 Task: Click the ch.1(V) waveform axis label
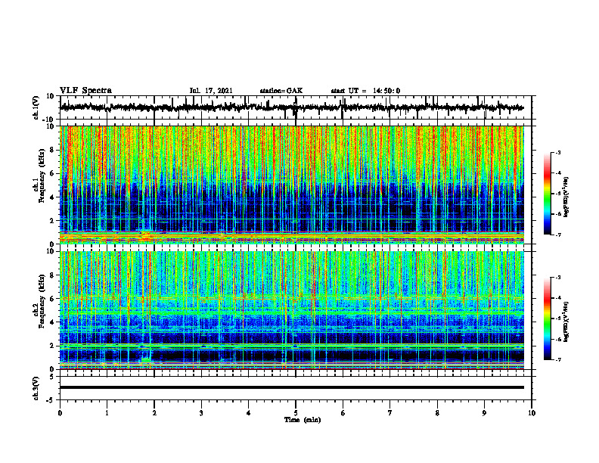point(36,107)
